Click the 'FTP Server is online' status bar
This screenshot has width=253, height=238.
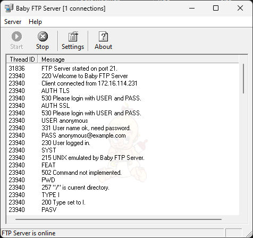pos(113,233)
